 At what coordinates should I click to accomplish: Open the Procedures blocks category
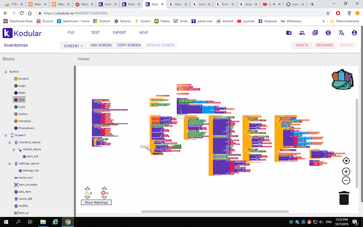click(24, 128)
